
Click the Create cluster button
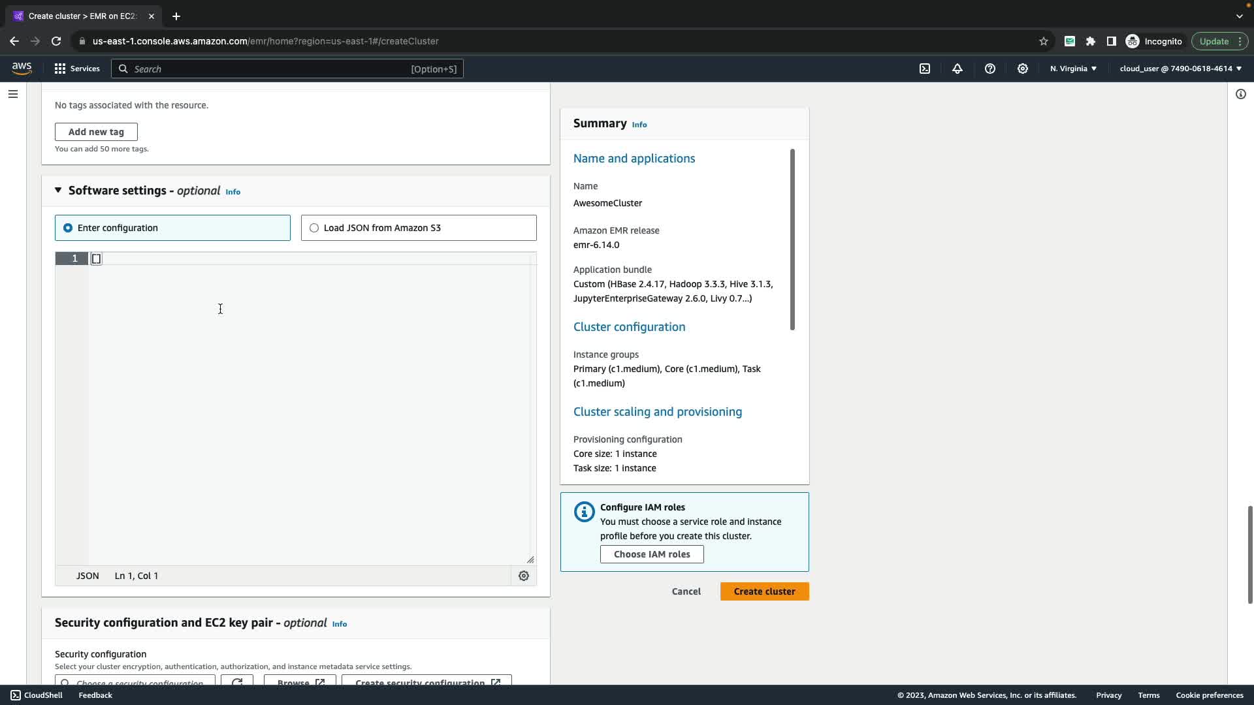(x=764, y=591)
